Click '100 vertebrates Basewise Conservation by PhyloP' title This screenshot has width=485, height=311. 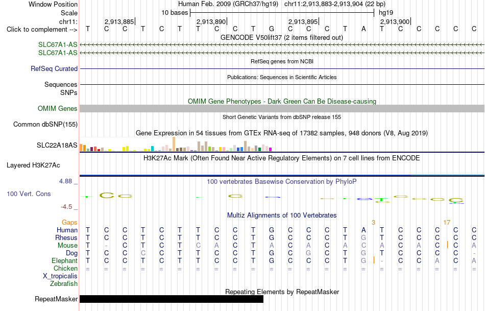click(282, 182)
